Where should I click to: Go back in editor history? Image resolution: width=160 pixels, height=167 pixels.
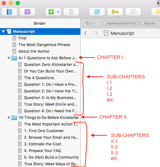tap(86, 33)
